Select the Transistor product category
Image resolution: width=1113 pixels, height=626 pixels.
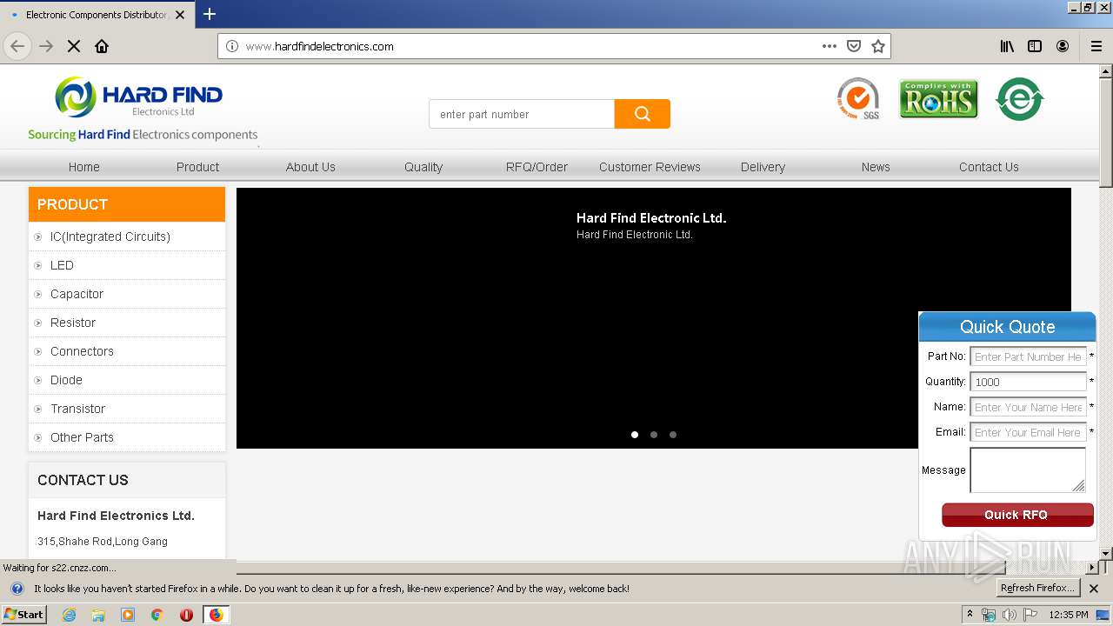pyautogui.click(x=77, y=409)
